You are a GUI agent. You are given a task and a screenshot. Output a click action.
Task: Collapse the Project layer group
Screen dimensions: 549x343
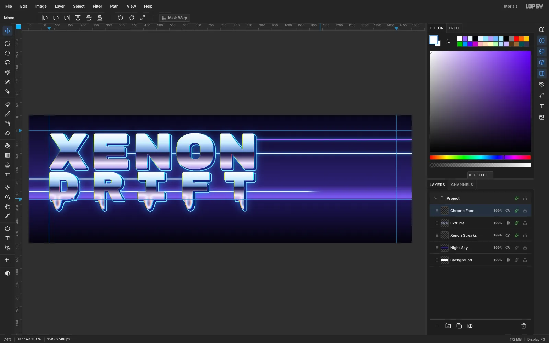coord(436,198)
